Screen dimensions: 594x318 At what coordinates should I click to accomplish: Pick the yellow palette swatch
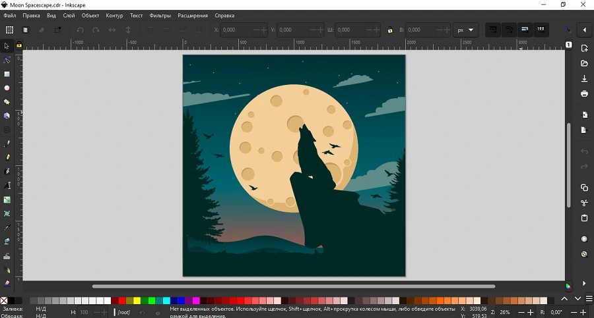[137, 301]
